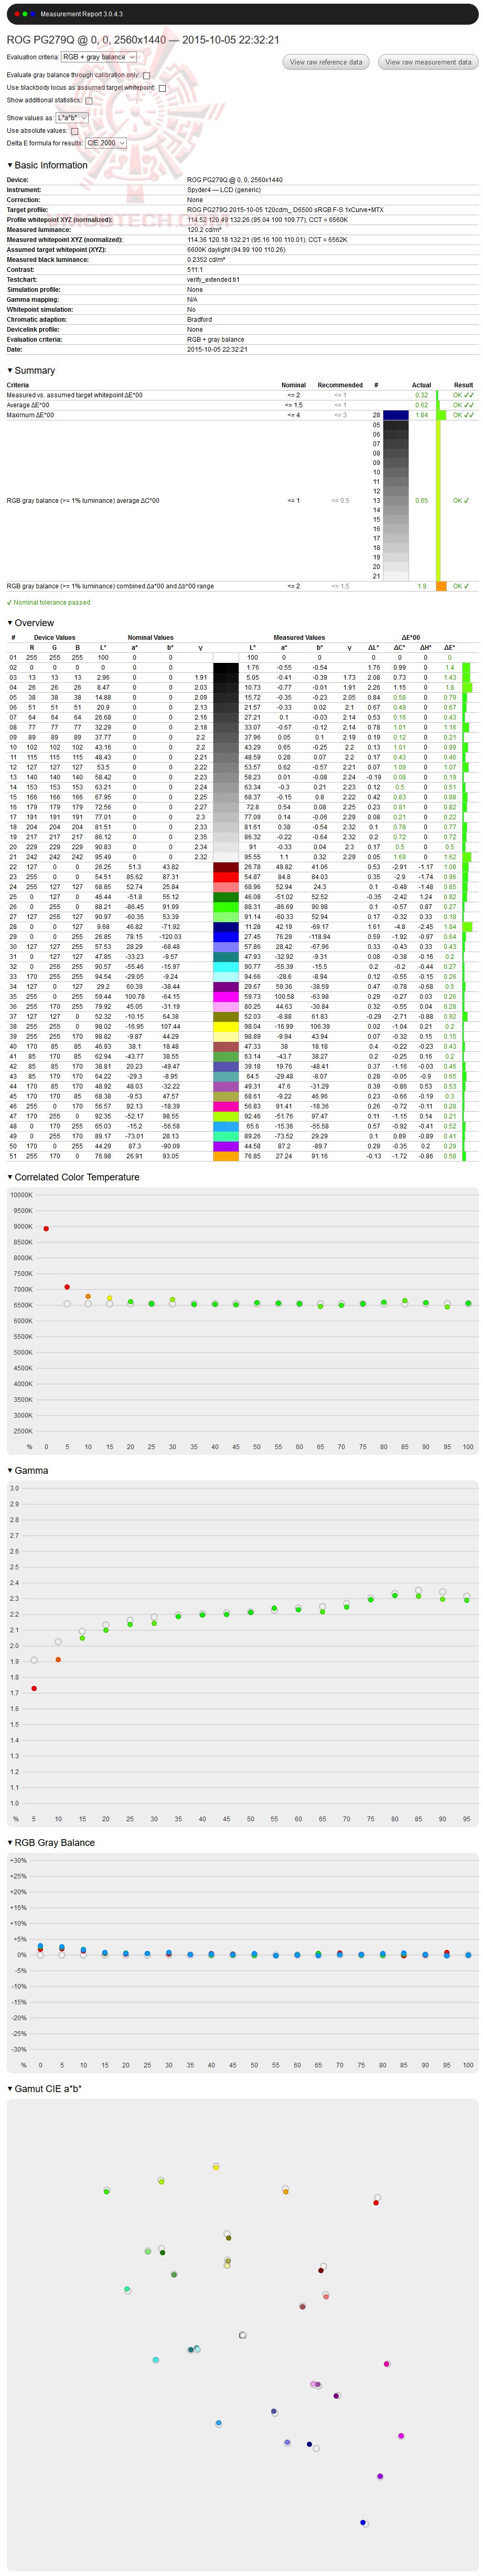Select the Chromatic adaption value Bradford
Screen dimensions: 483x2576
click(200, 320)
